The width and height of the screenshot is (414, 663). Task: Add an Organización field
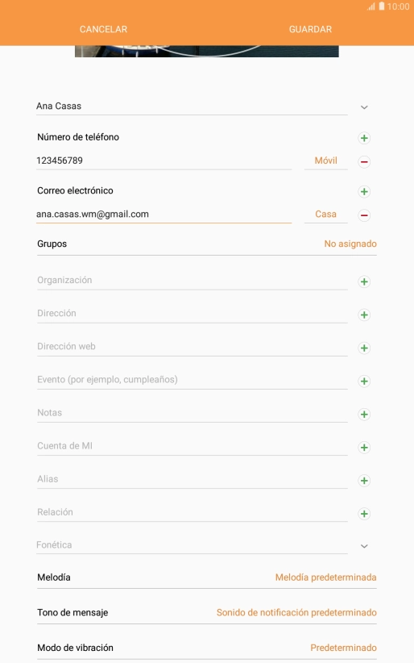pyautogui.click(x=364, y=281)
